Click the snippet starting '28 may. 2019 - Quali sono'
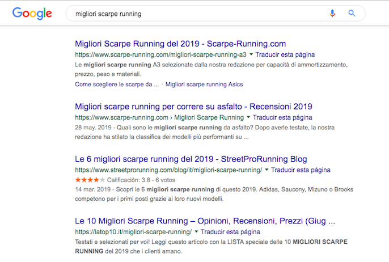The height and width of the screenshot is (262, 389). pyautogui.click(x=205, y=132)
